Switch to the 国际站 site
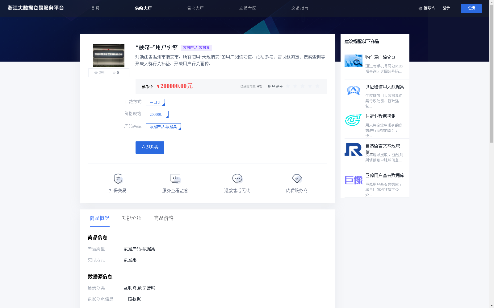 click(x=429, y=8)
